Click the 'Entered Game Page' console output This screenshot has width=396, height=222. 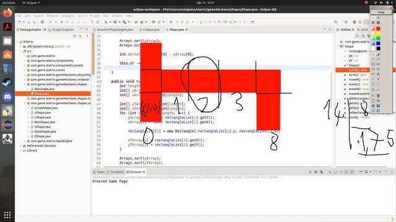point(110,181)
